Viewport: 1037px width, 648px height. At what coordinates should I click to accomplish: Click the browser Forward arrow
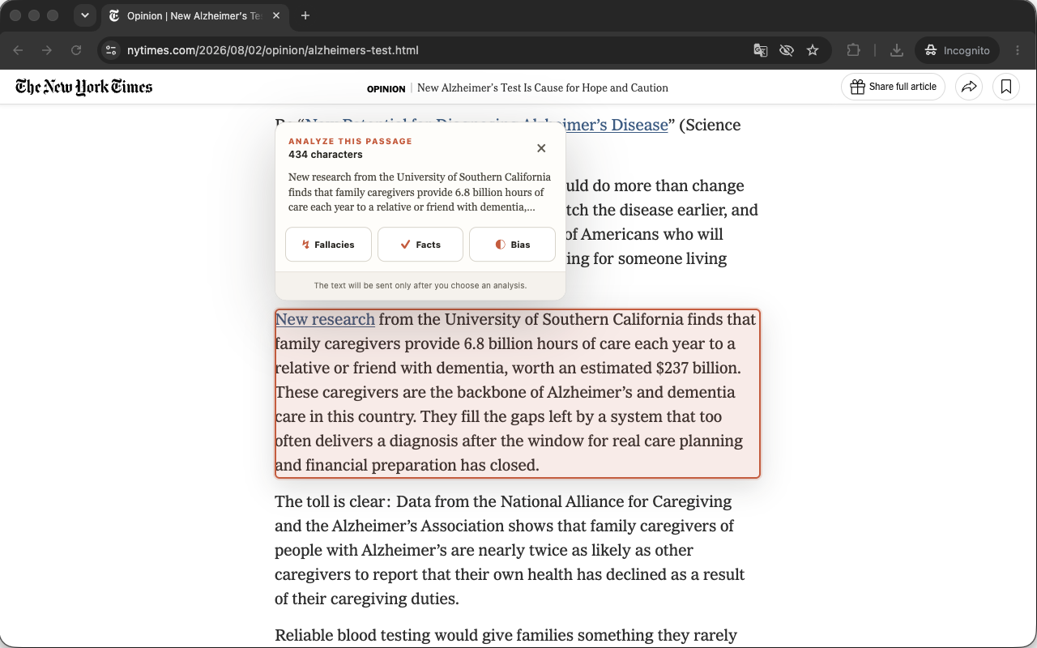point(47,50)
